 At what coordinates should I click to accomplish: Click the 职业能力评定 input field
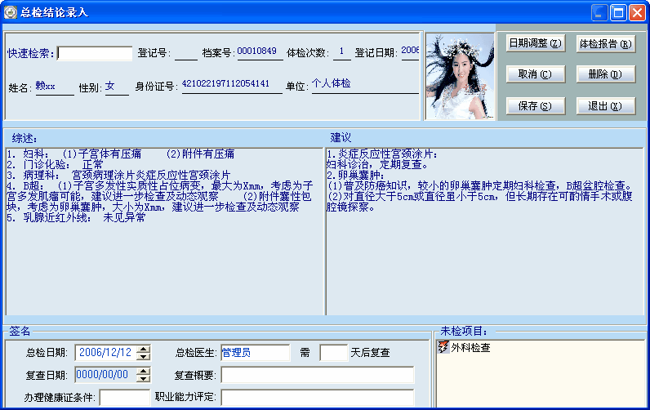(318, 398)
